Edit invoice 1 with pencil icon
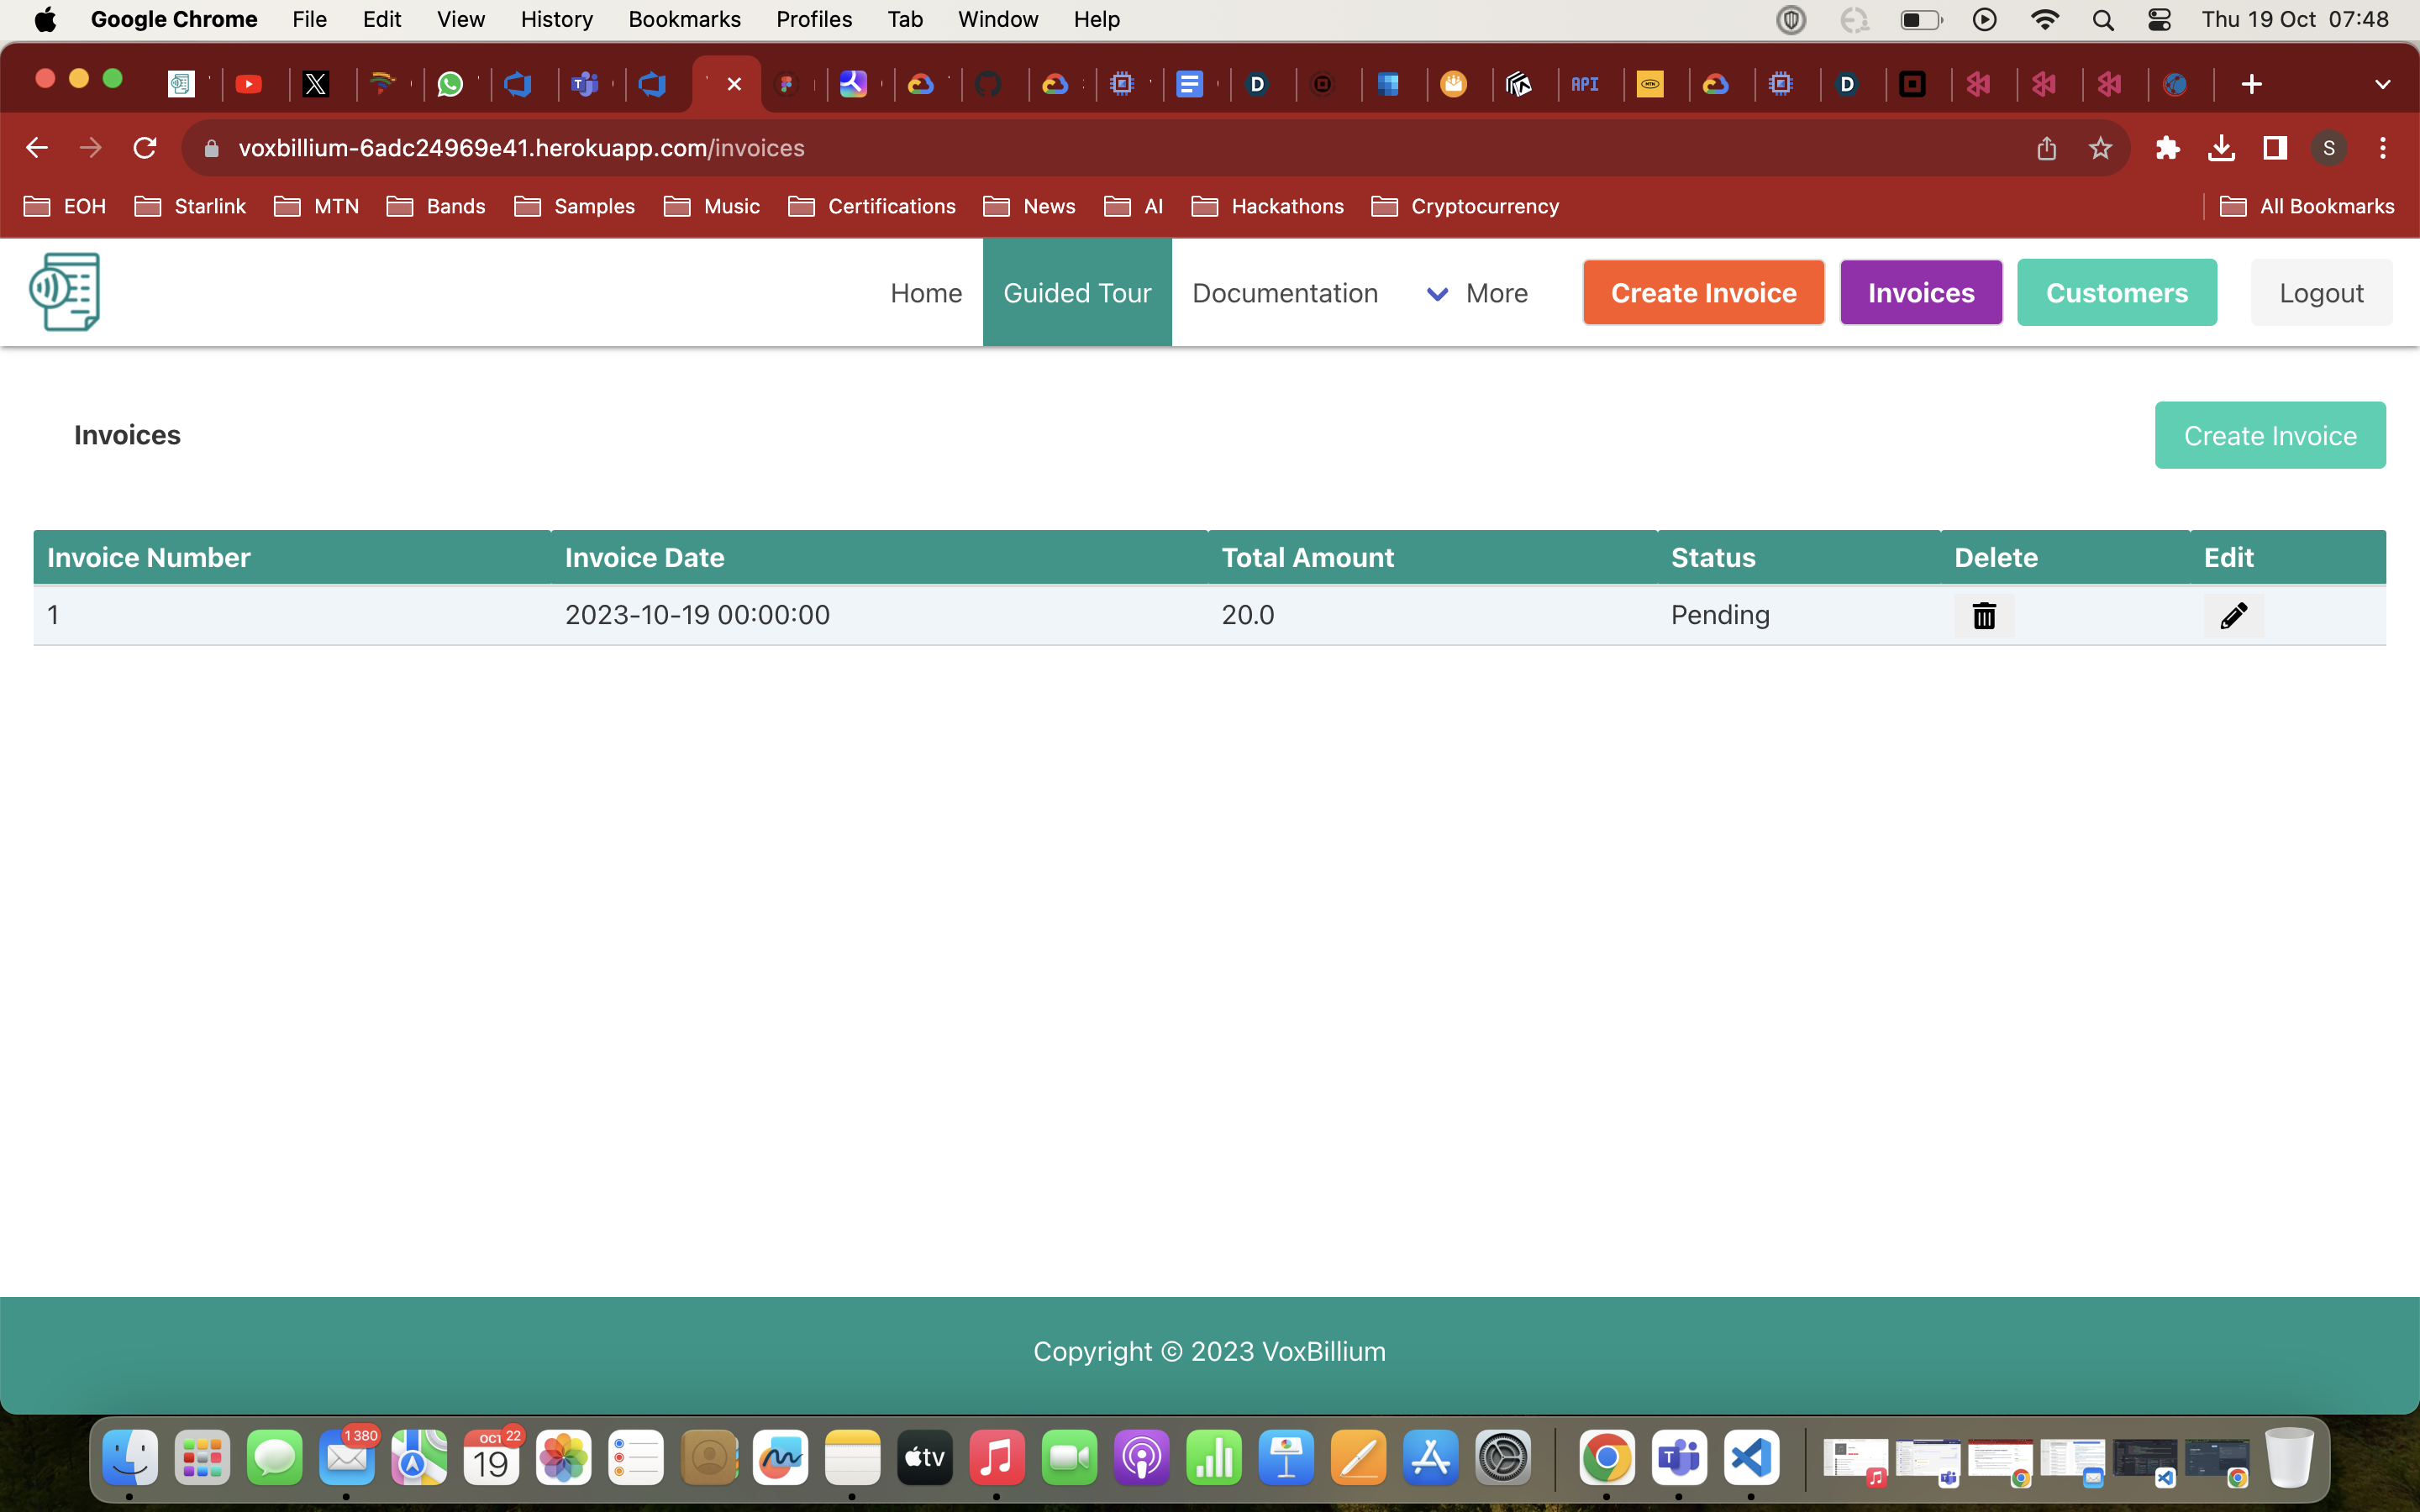 coord(2233,615)
